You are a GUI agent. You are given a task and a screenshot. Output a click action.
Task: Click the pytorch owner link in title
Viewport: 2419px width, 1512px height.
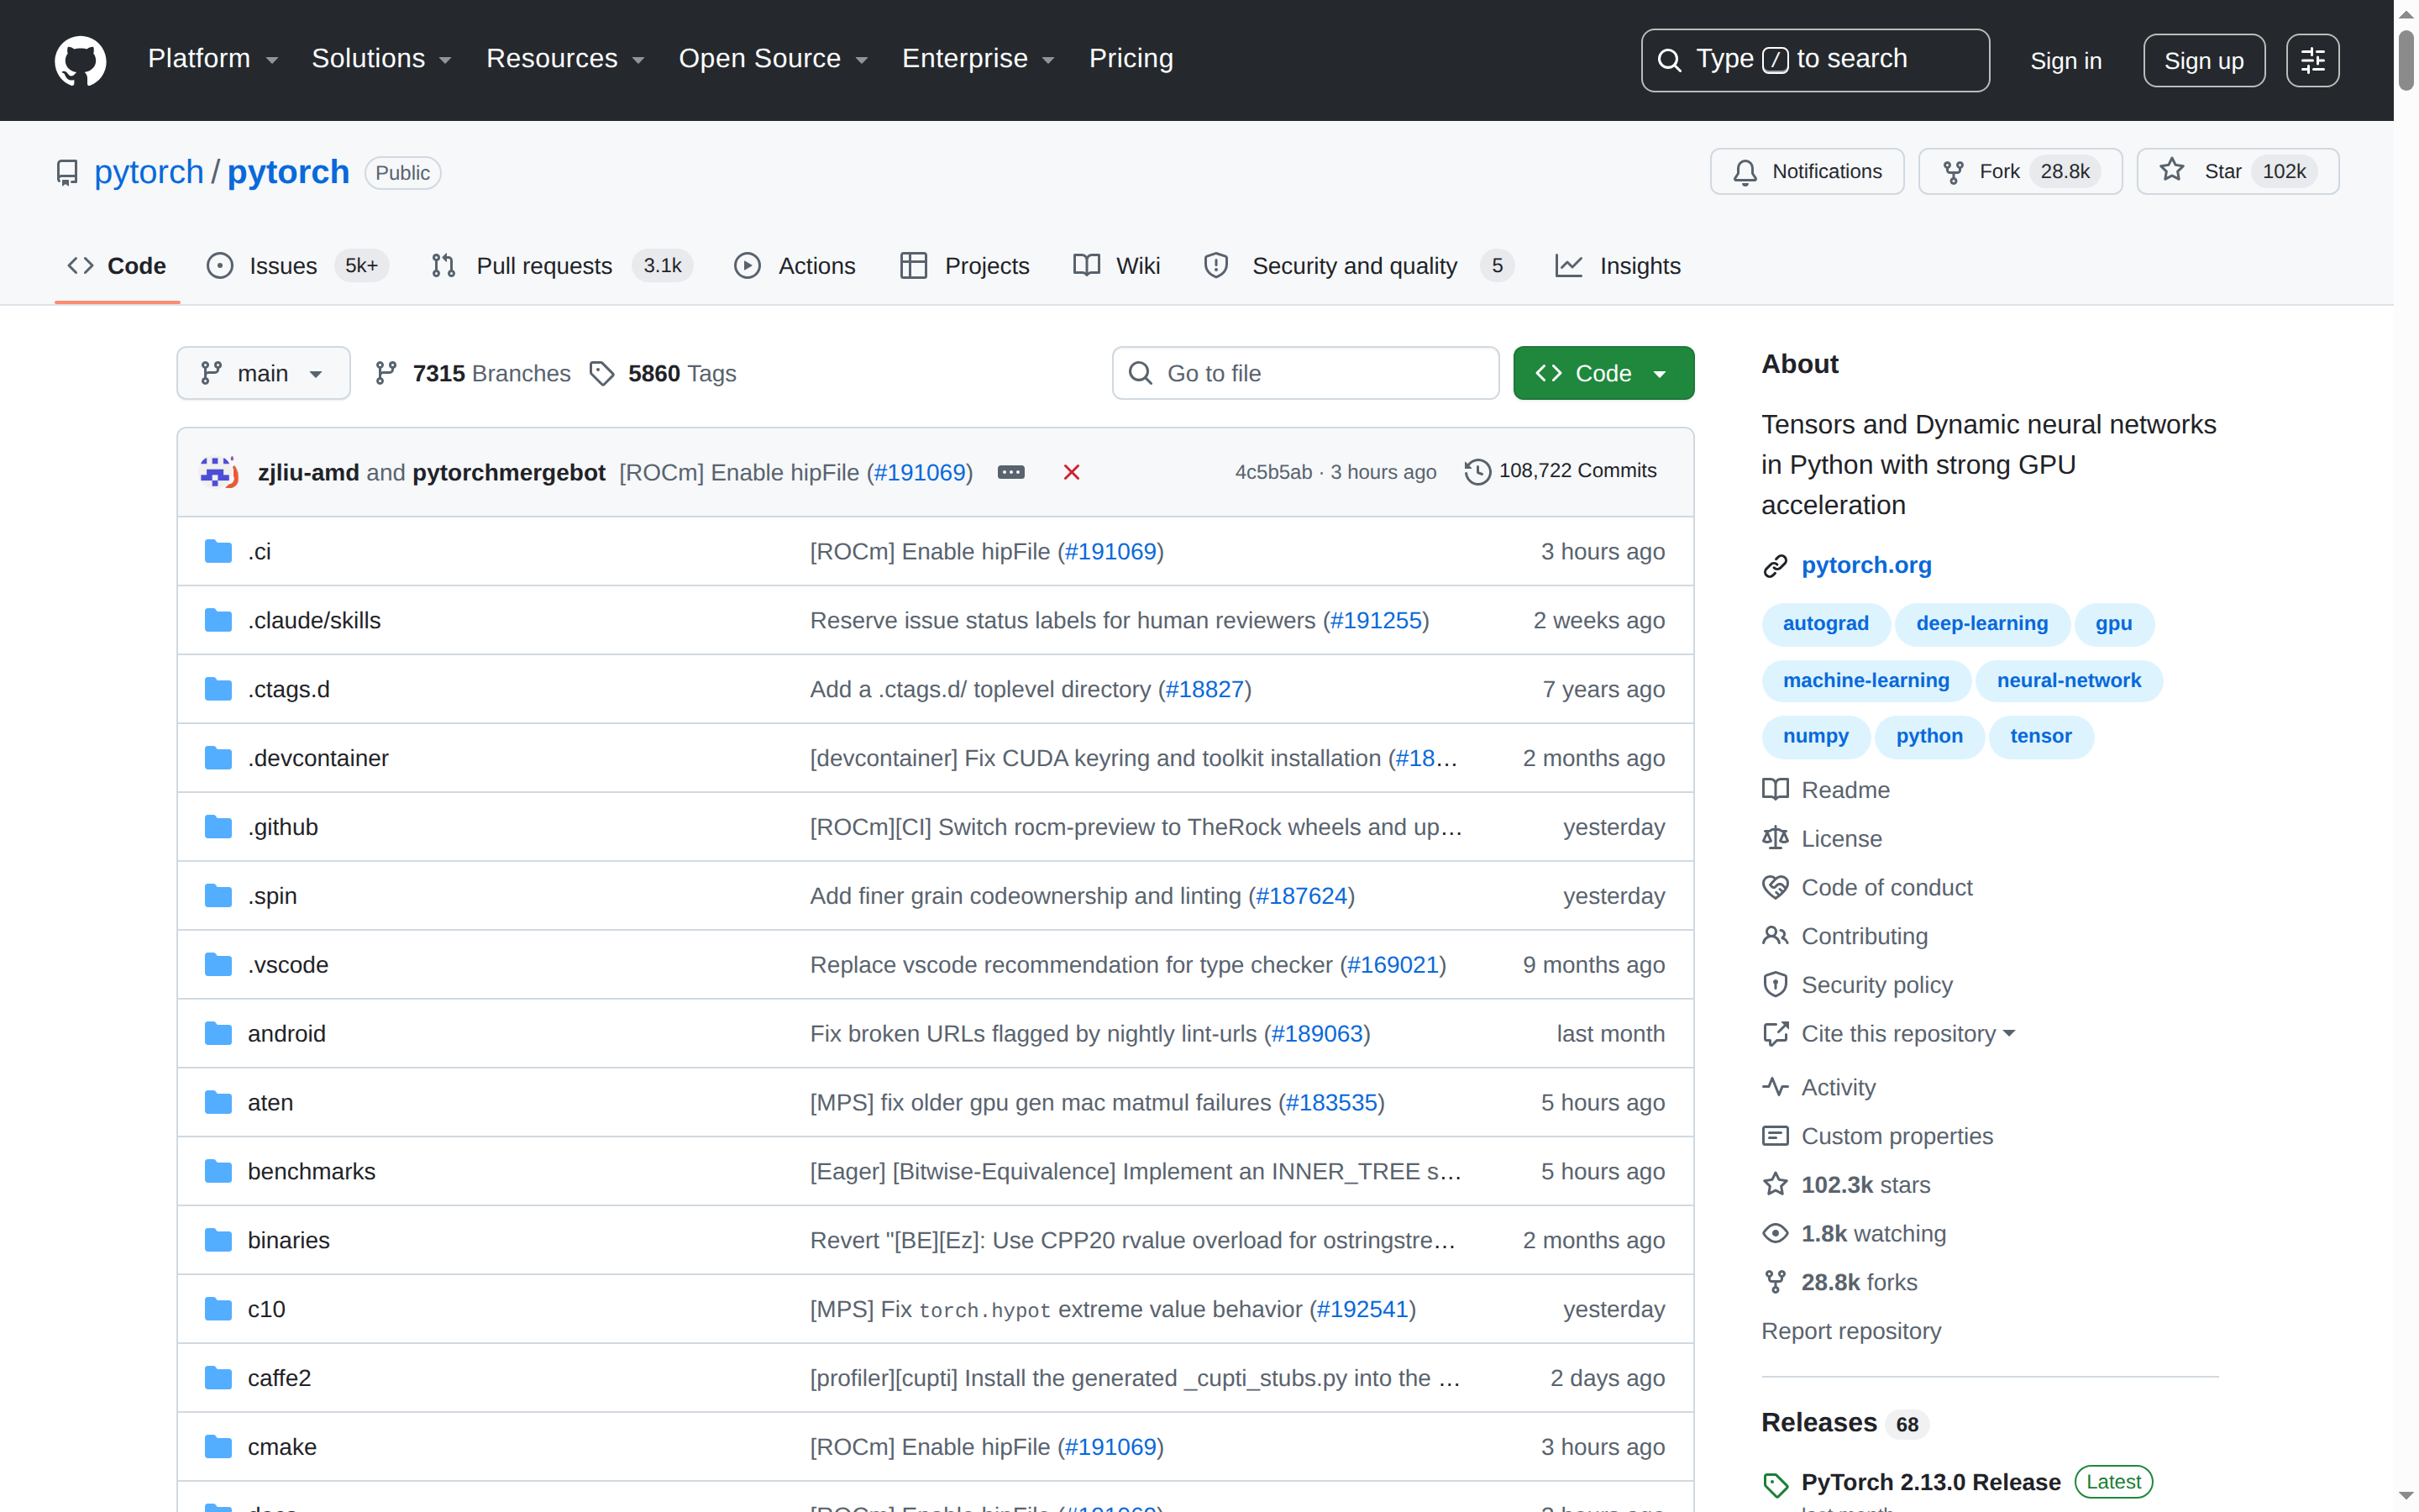pos(148,172)
